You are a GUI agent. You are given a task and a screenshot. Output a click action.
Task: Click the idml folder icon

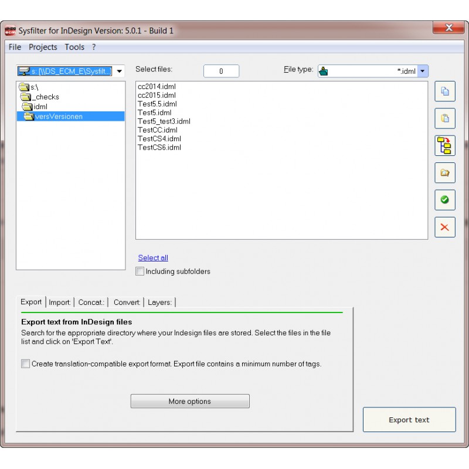27,107
